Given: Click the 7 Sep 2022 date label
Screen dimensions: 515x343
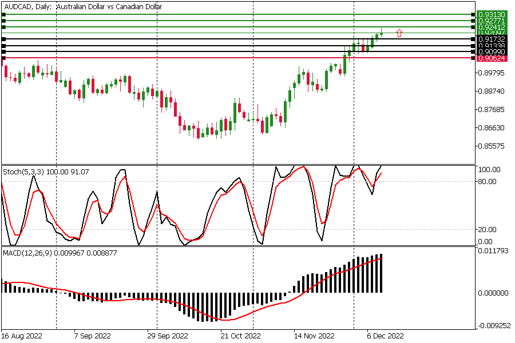Looking at the screenshot, I should (x=93, y=336).
